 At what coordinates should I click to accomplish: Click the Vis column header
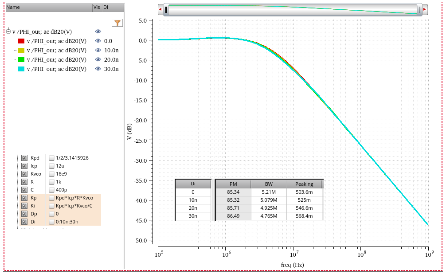click(x=97, y=8)
